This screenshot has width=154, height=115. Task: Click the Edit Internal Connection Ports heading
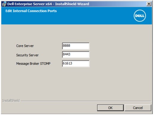(31, 11)
